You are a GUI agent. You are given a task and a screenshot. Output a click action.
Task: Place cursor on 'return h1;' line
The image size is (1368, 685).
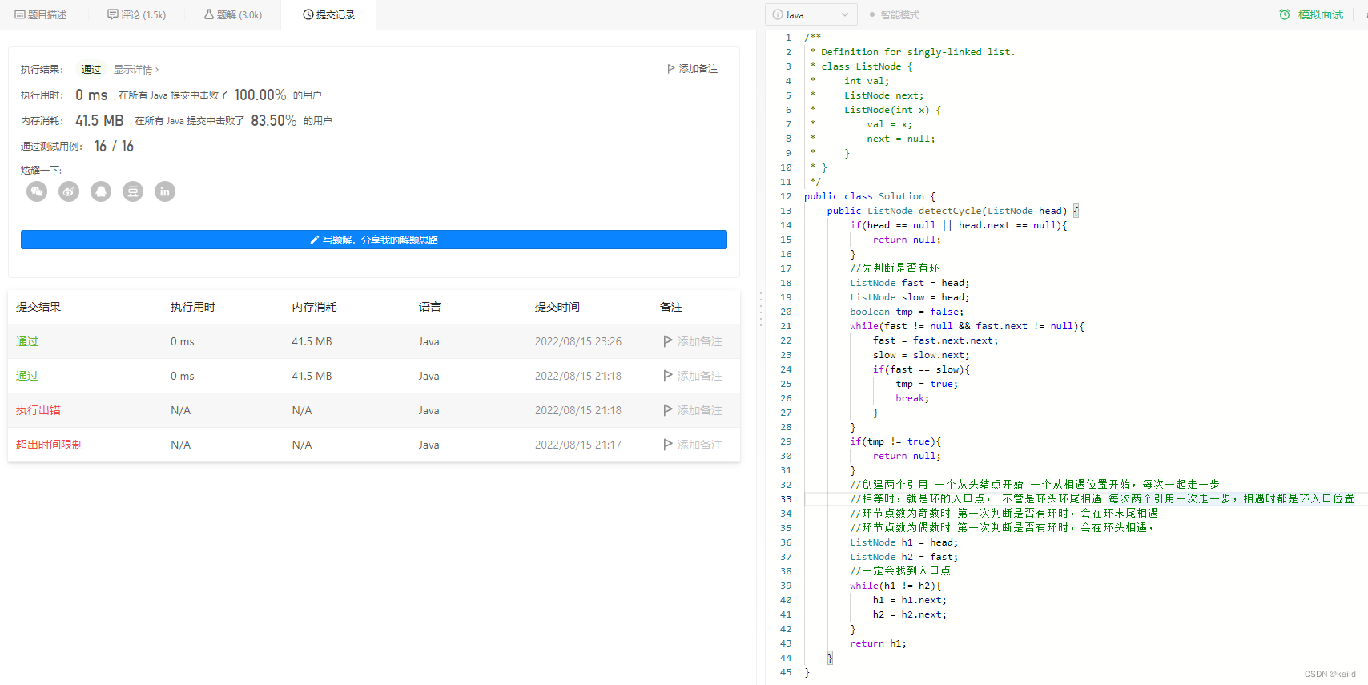879,643
